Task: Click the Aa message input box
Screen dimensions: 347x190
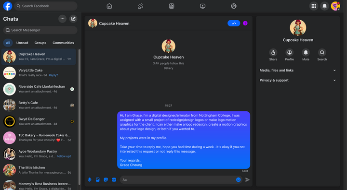Action: click(177, 179)
